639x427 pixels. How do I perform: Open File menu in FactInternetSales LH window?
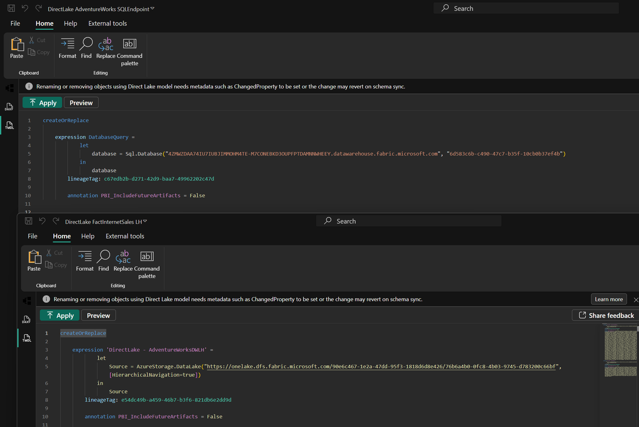point(32,236)
